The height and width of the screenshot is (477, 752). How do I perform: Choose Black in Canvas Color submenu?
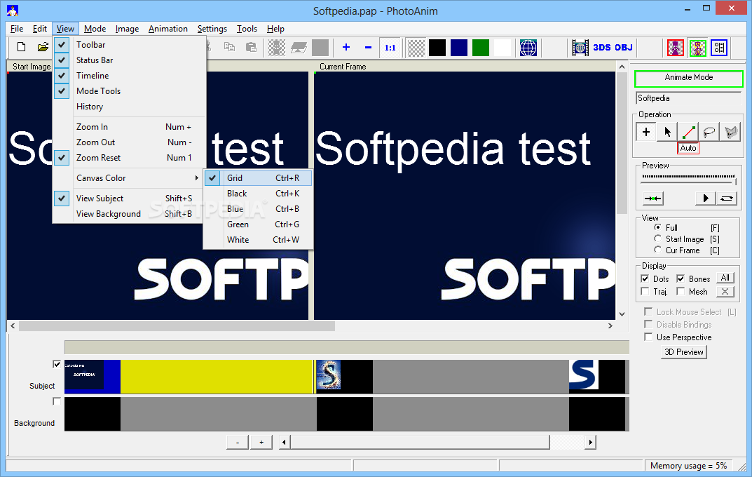(x=259, y=194)
